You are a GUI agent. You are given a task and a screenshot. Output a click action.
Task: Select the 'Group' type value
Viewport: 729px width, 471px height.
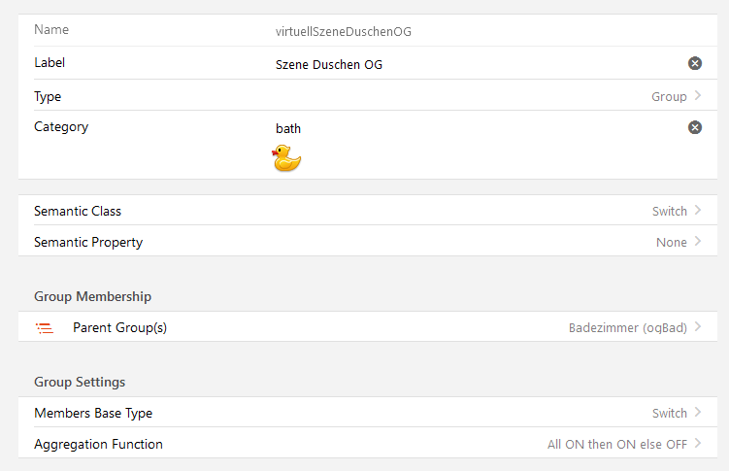(669, 97)
